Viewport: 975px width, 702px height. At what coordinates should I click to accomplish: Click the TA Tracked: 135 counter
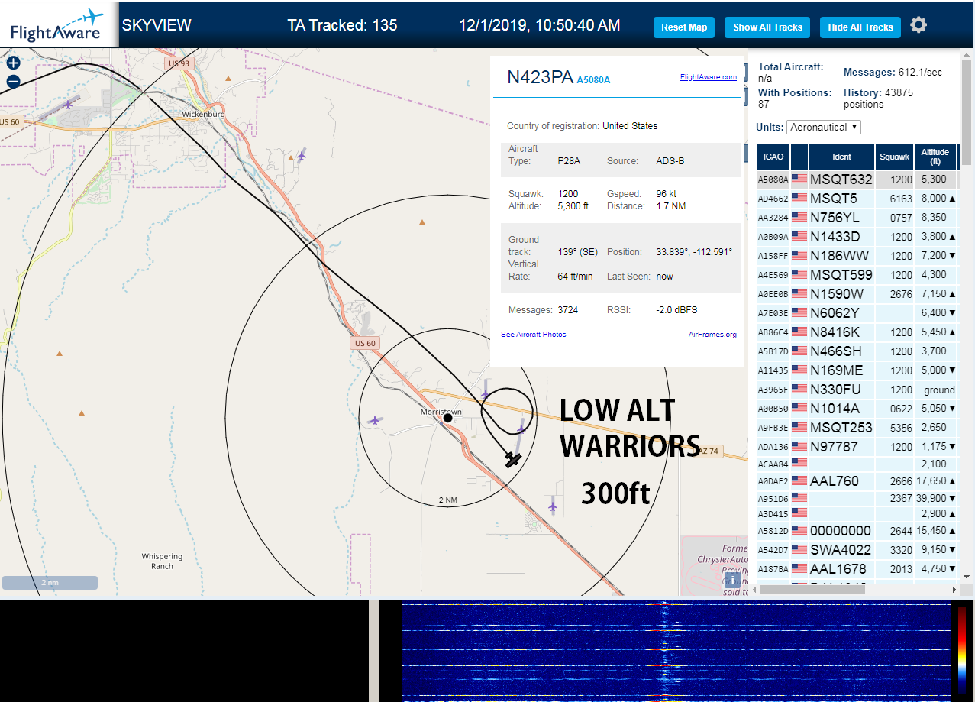[x=342, y=25]
